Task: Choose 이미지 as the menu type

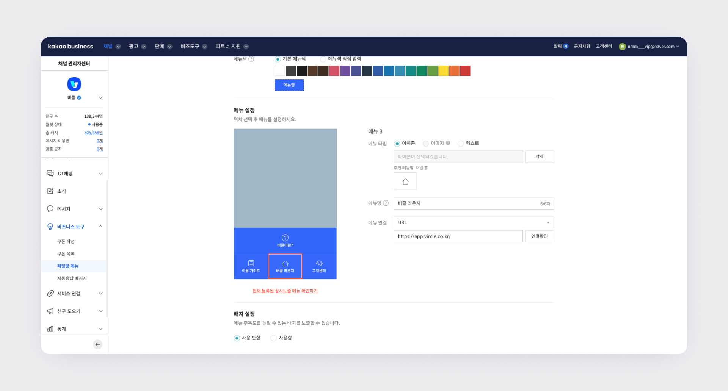Action: (426, 144)
